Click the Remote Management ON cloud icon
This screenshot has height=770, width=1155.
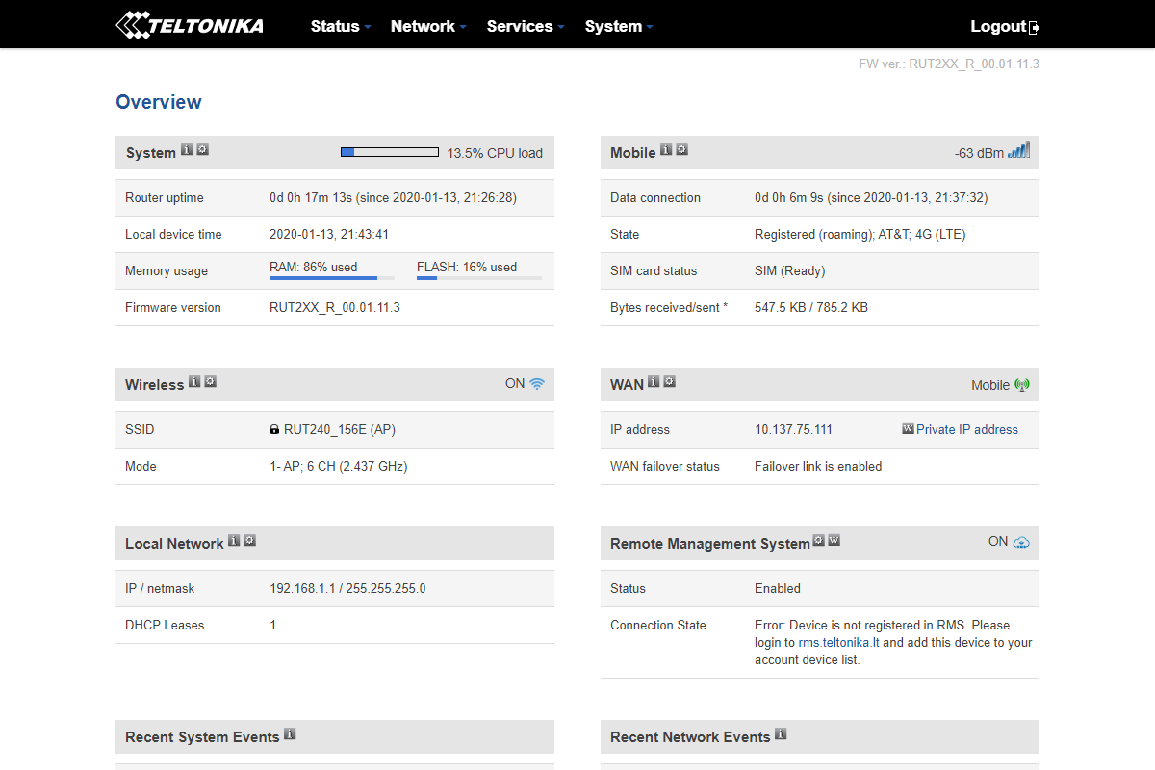1021,542
